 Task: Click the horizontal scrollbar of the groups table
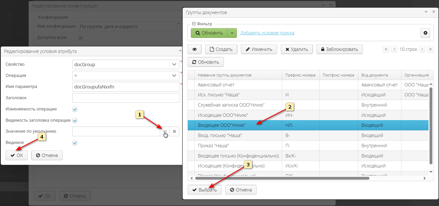coord(282,178)
